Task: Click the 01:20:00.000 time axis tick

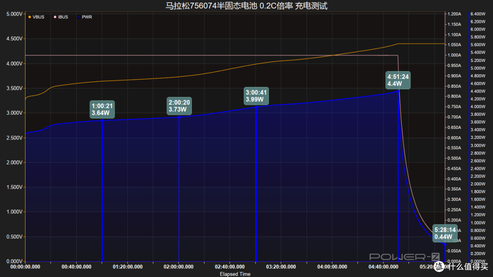Action: (x=128, y=267)
